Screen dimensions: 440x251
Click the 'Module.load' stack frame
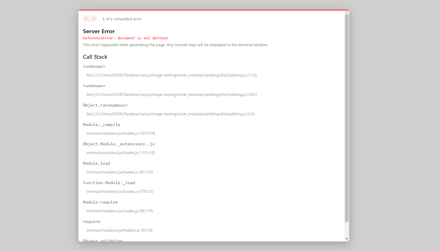point(96,163)
